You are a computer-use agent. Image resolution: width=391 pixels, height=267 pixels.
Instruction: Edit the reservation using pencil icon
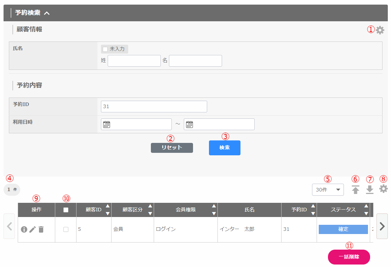33,229
